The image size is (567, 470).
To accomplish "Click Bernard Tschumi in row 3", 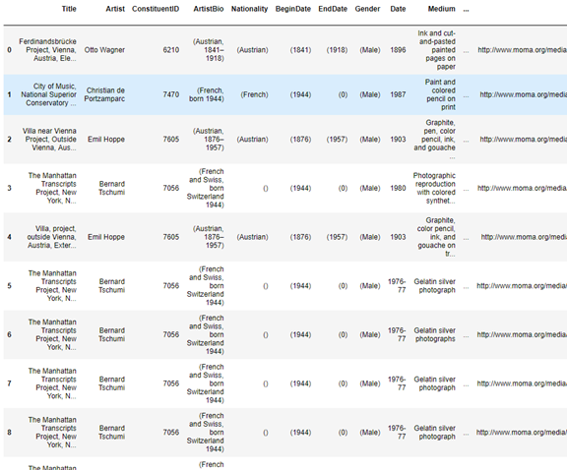I will (112, 188).
